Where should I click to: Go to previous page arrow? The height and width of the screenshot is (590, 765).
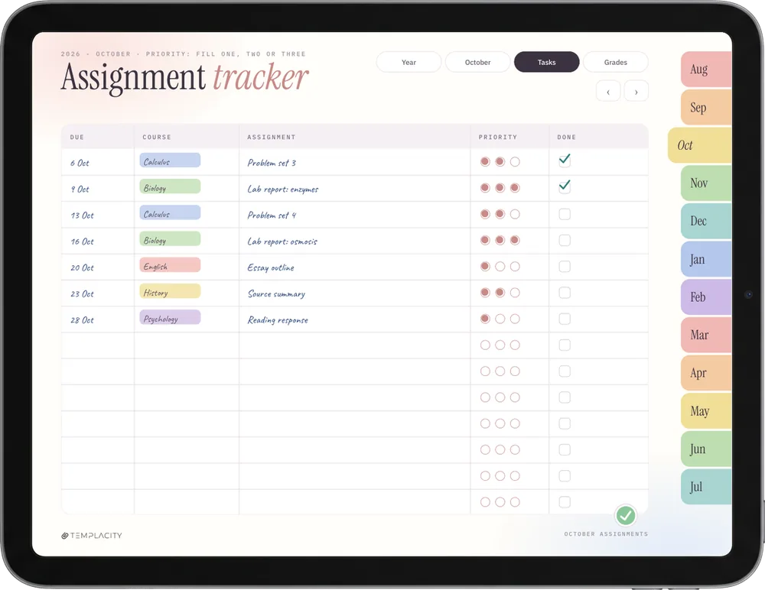click(x=608, y=91)
